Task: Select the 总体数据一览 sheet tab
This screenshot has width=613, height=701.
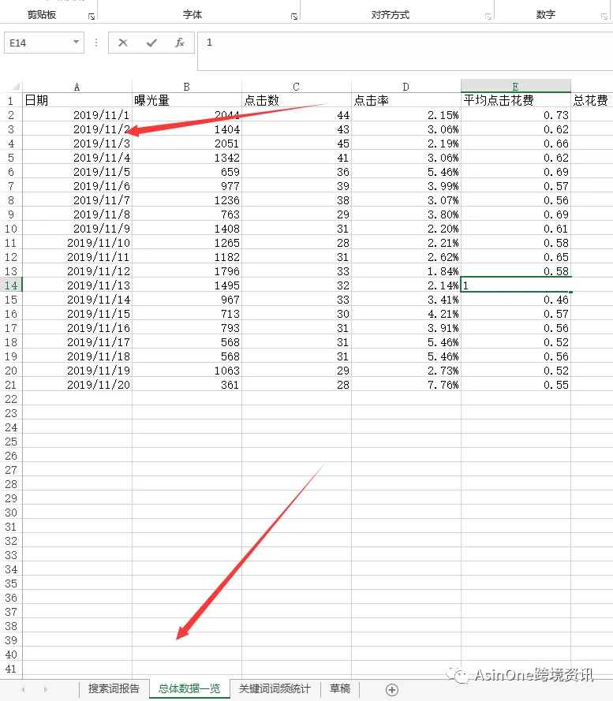Action: (x=189, y=688)
